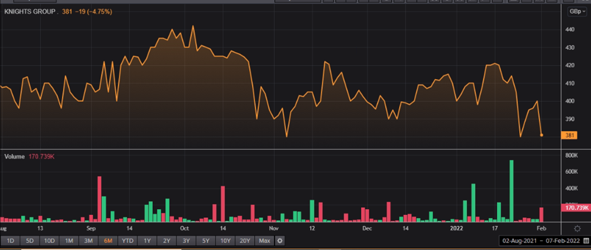Switch chart to 3M range
591x250 pixels.
click(x=89, y=241)
